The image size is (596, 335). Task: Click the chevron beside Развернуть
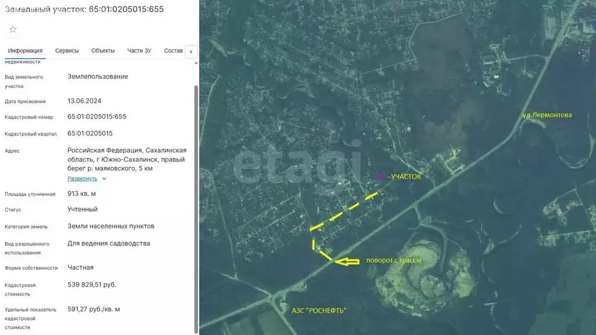point(105,179)
